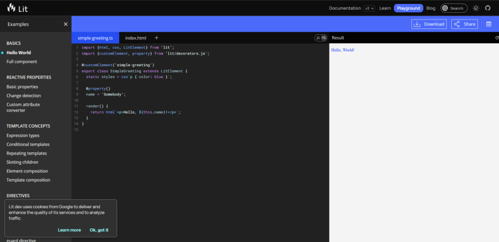Click the static styles code line

click(x=129, y=77)
